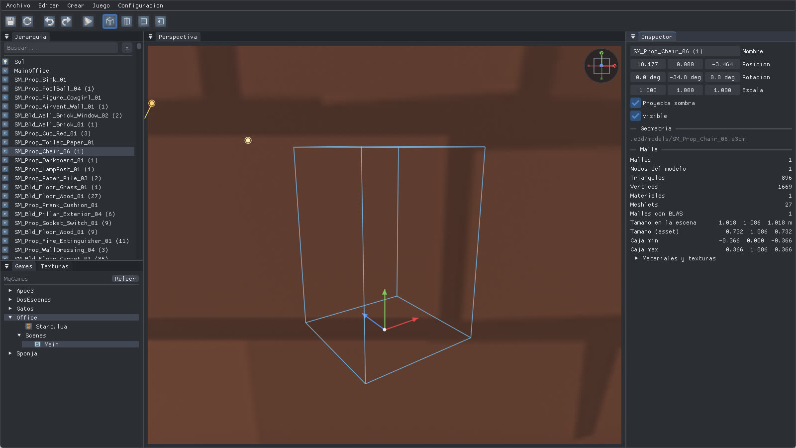Open the Crear menu
The height and width of the screenshot is (448, 796).
point(76,5)
